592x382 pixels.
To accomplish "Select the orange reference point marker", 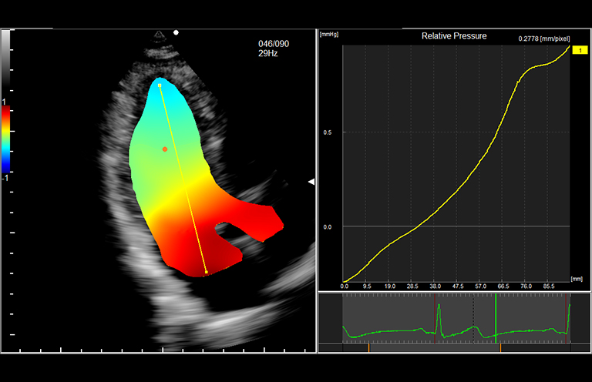I will pyautogui.click(x=165, y=149).
